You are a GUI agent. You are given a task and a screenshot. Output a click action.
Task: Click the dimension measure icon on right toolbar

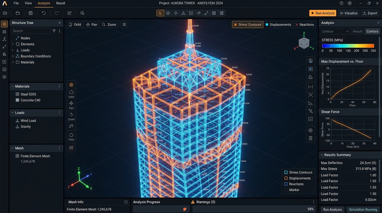(x=311, y=87)
